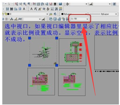This screenshot has width=120, height=105.
Task: Open the ByLayer linetype dropdown
Action: 116,14
